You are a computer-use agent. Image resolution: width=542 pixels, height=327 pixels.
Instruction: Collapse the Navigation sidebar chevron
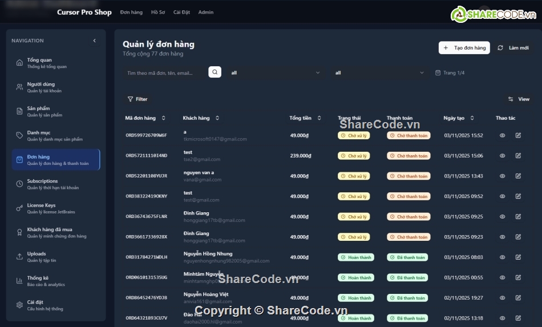click(94, 41)
